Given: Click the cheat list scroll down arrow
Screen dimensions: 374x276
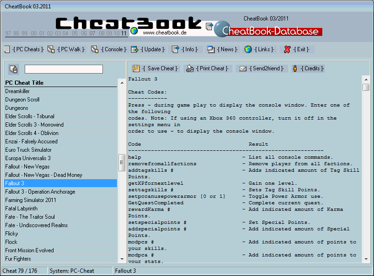Looking at the screenshot, I should [122, 259].
